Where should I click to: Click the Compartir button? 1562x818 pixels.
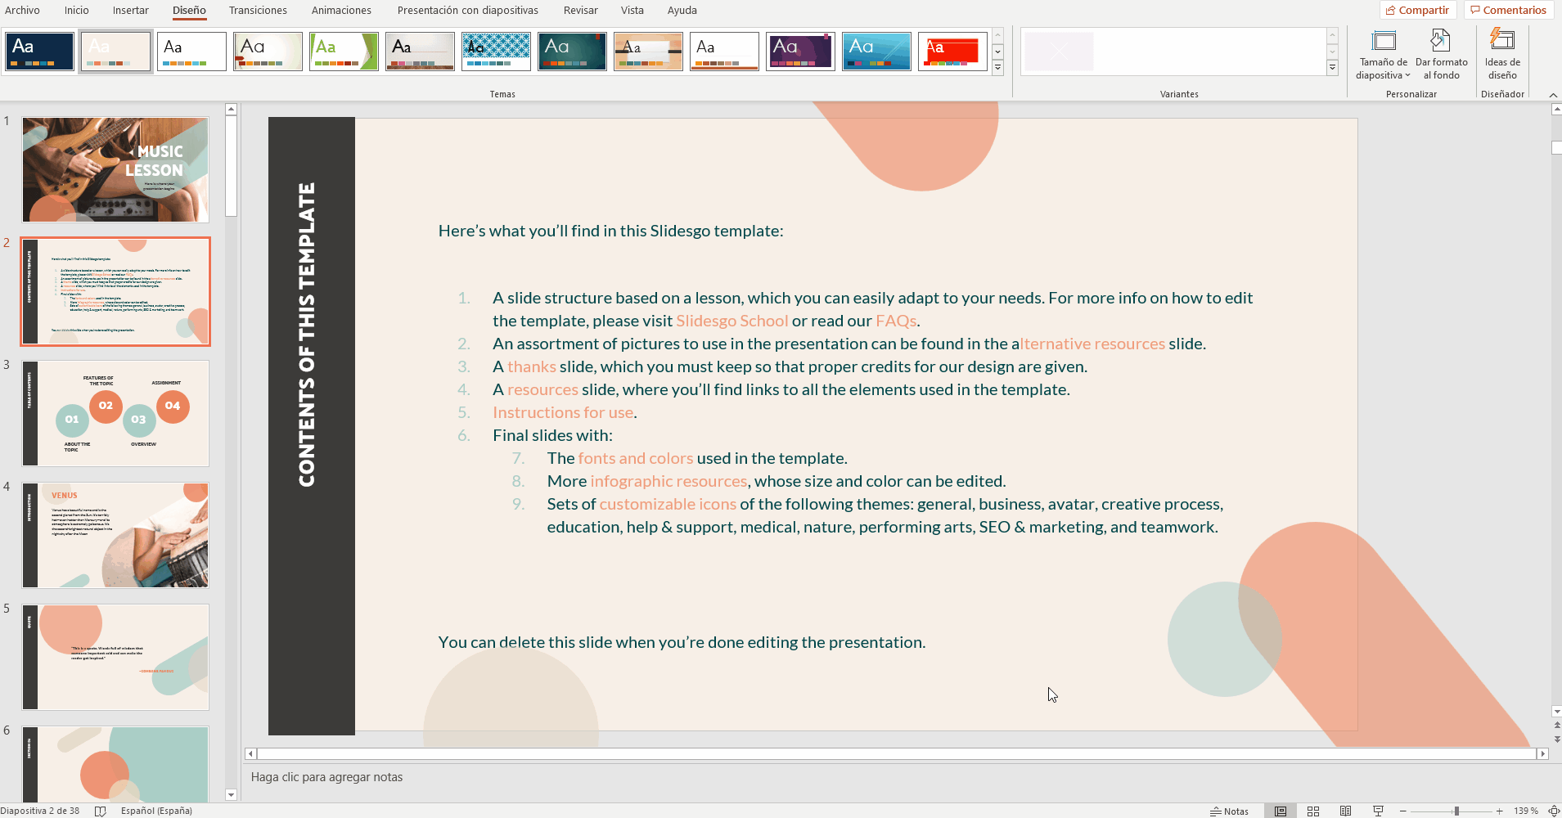(1418, 10)
